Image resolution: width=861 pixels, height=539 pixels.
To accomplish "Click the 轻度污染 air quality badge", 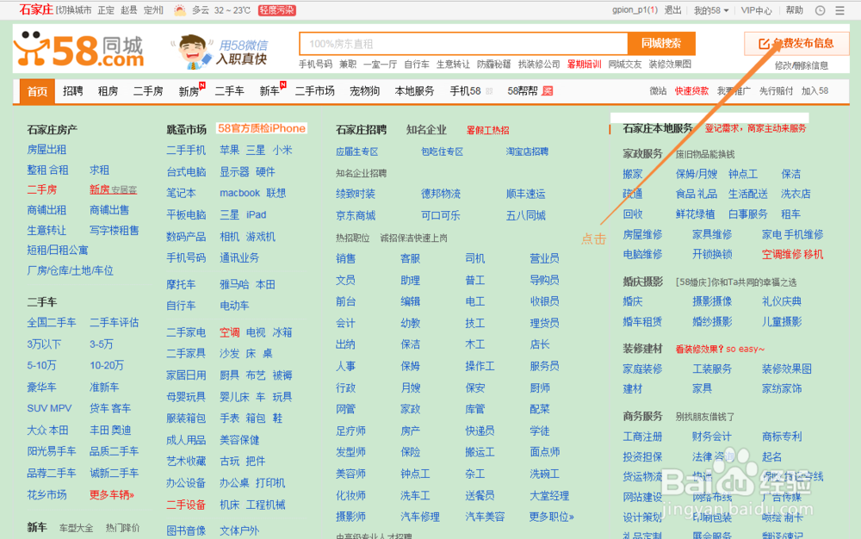I will [276, 10].
